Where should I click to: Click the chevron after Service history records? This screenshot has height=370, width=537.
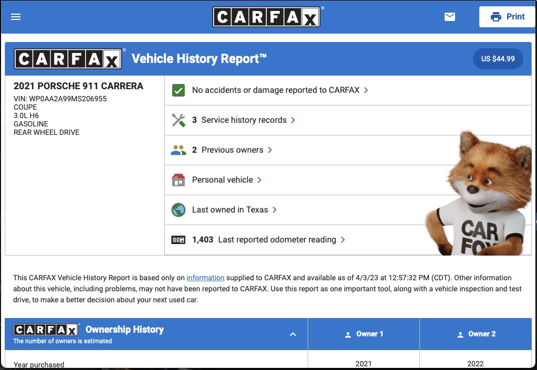pyautogui.click(x=293, y=120)
